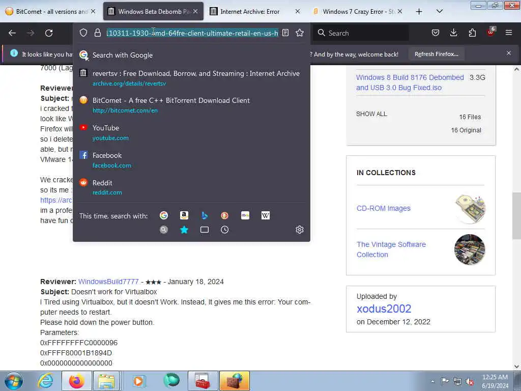
Task: Open a new tab with plus button
Action: (419, 12)
